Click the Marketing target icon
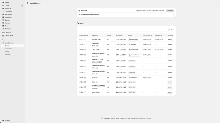The height and width of the screenshot is (123, 220). [3, 14]
